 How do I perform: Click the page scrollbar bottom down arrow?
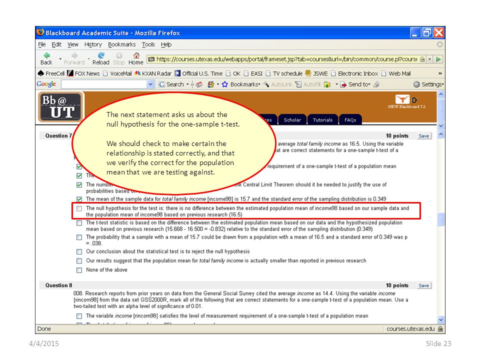coord(441,320)
